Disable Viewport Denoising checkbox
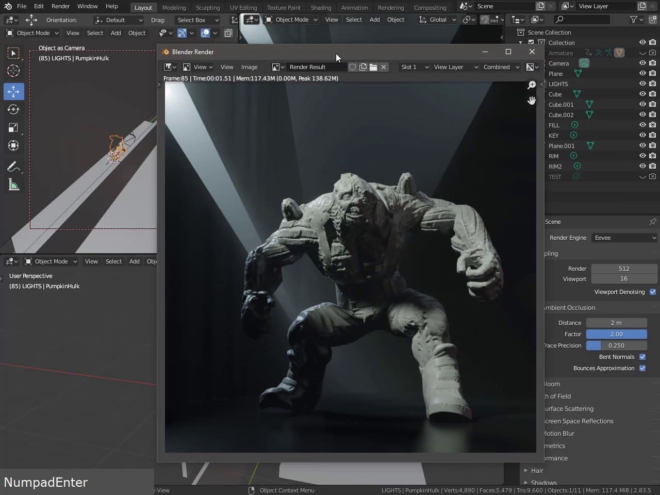The image size is (660, 495). click(x=653, y=292)
